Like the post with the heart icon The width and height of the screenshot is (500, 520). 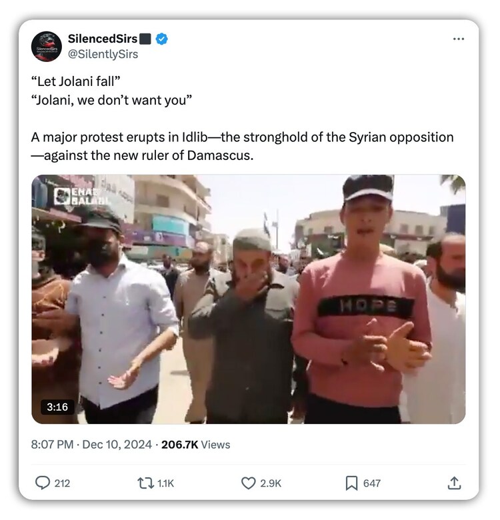[249, 483]
